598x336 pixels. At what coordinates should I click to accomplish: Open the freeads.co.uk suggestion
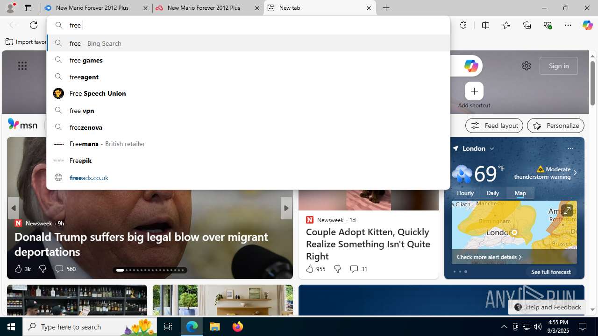pos(248,177)
